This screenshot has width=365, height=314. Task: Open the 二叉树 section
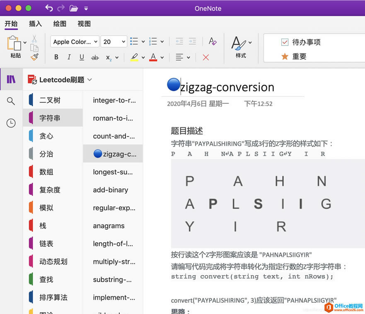point(53,100)
